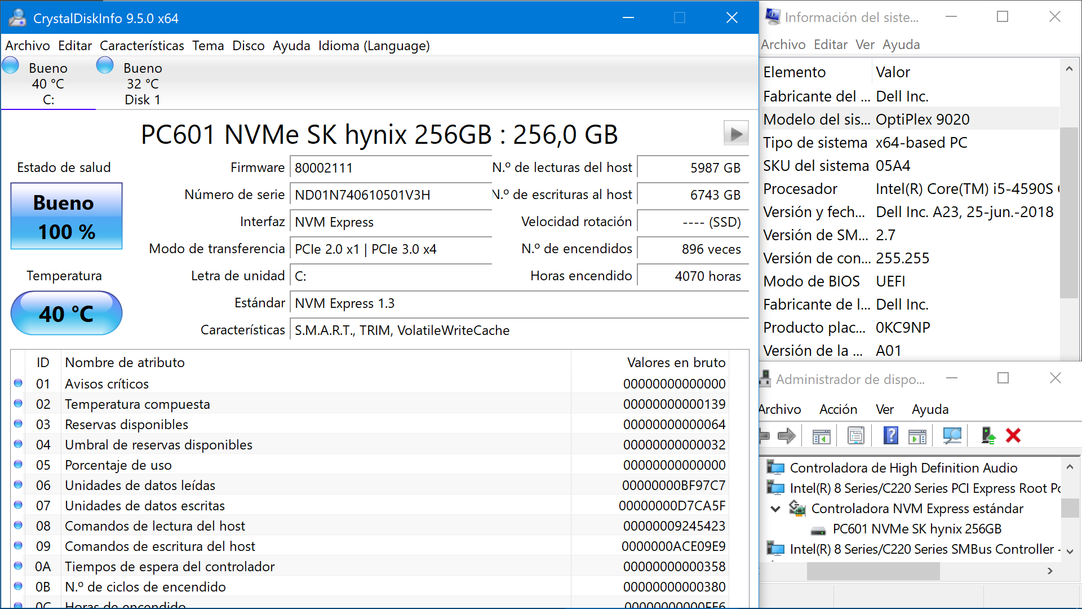Click the status dot for Temperatura compuesta

click(x=18, y=404)
